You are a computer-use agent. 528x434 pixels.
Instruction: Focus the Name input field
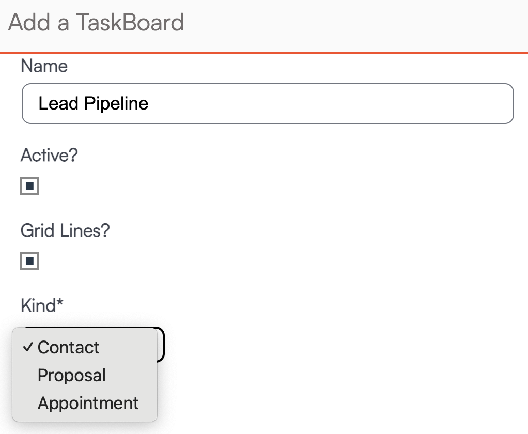pyautogui.click(x=268, y=103)
